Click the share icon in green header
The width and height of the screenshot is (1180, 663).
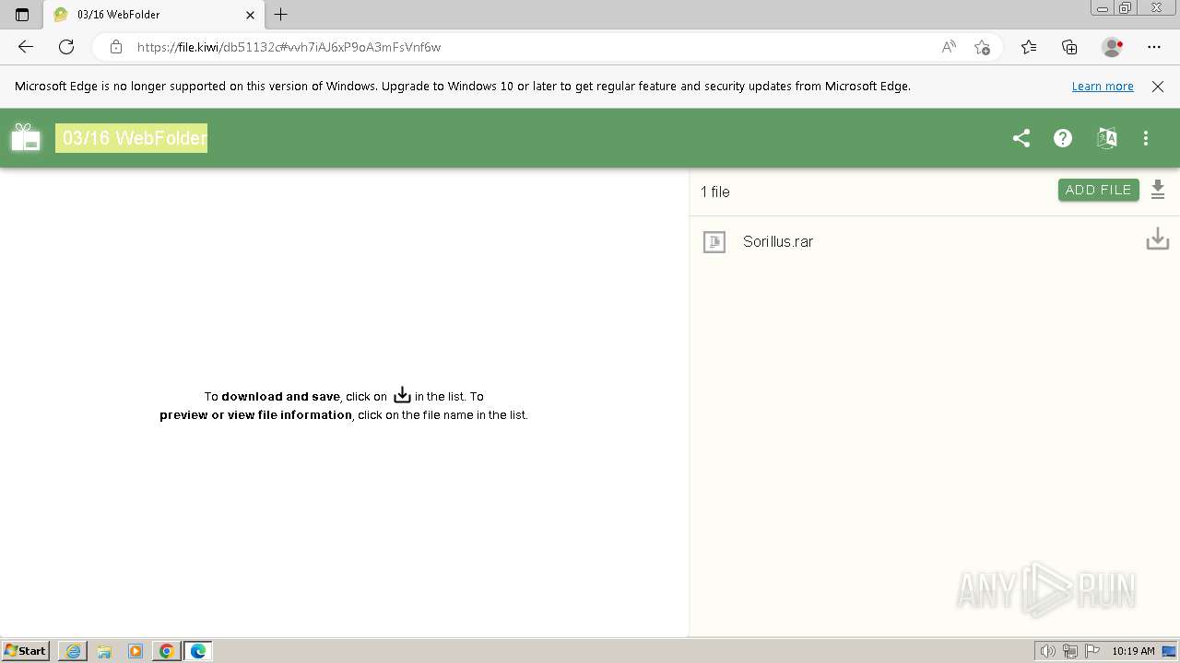coord(1021,138)
